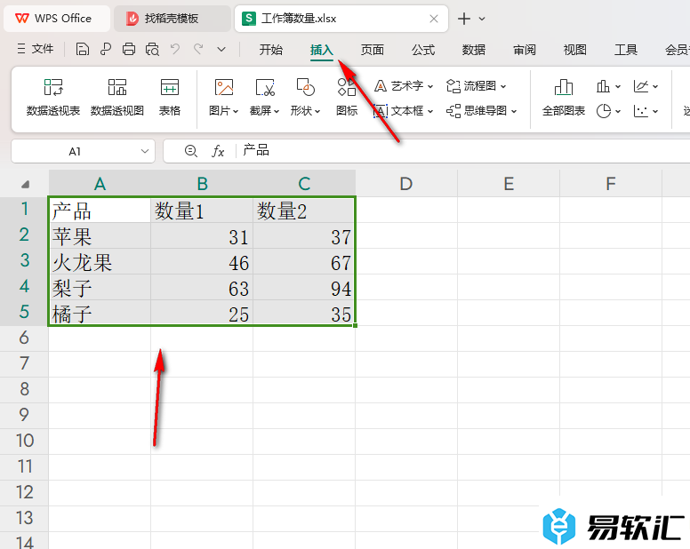
Task: Close the 工作簿数量.xlsx tab
Action: [x=434, y=19]
